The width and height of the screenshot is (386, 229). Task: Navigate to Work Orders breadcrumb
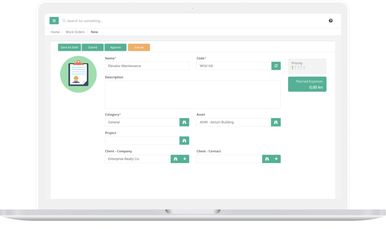[75, 32]
